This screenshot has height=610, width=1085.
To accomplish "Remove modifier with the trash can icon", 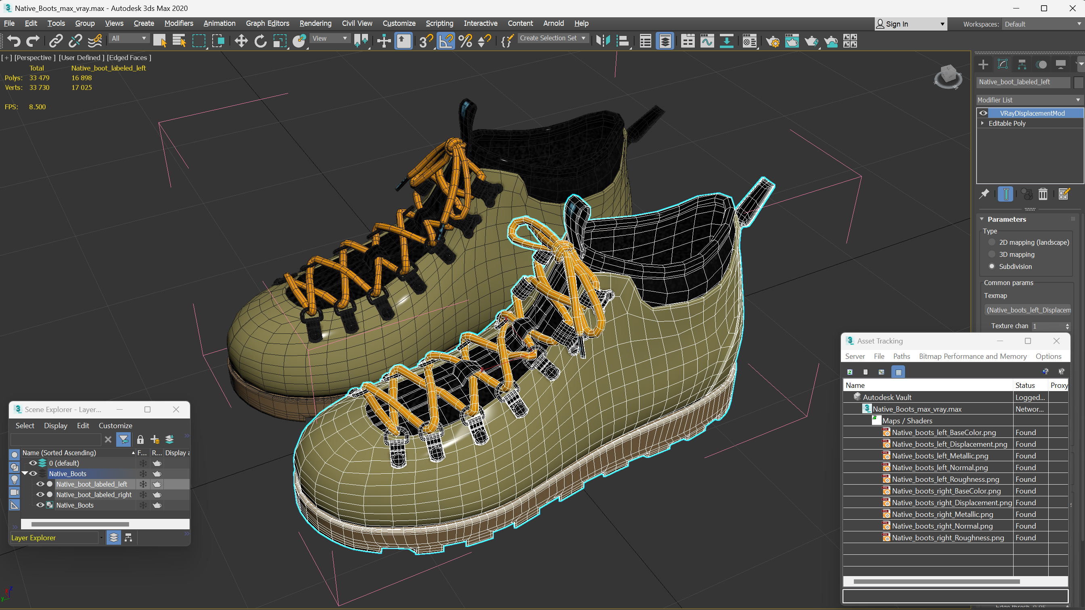I will 1043,194.
